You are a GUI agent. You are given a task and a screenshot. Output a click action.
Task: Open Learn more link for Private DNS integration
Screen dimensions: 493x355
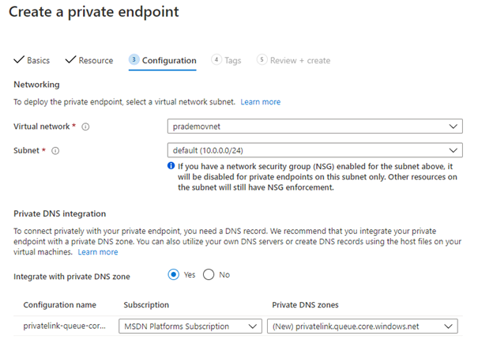coord(98,252)
